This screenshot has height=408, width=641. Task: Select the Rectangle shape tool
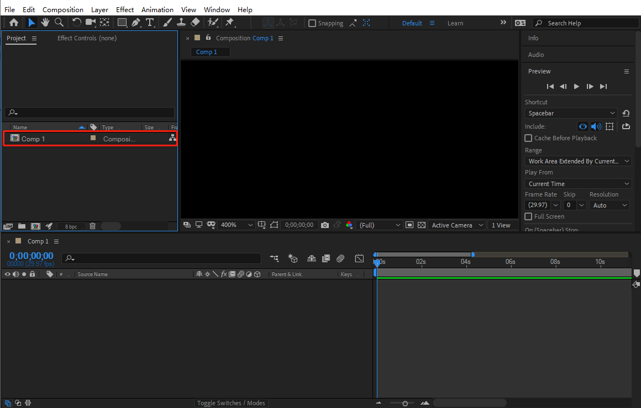coord(122,23)
